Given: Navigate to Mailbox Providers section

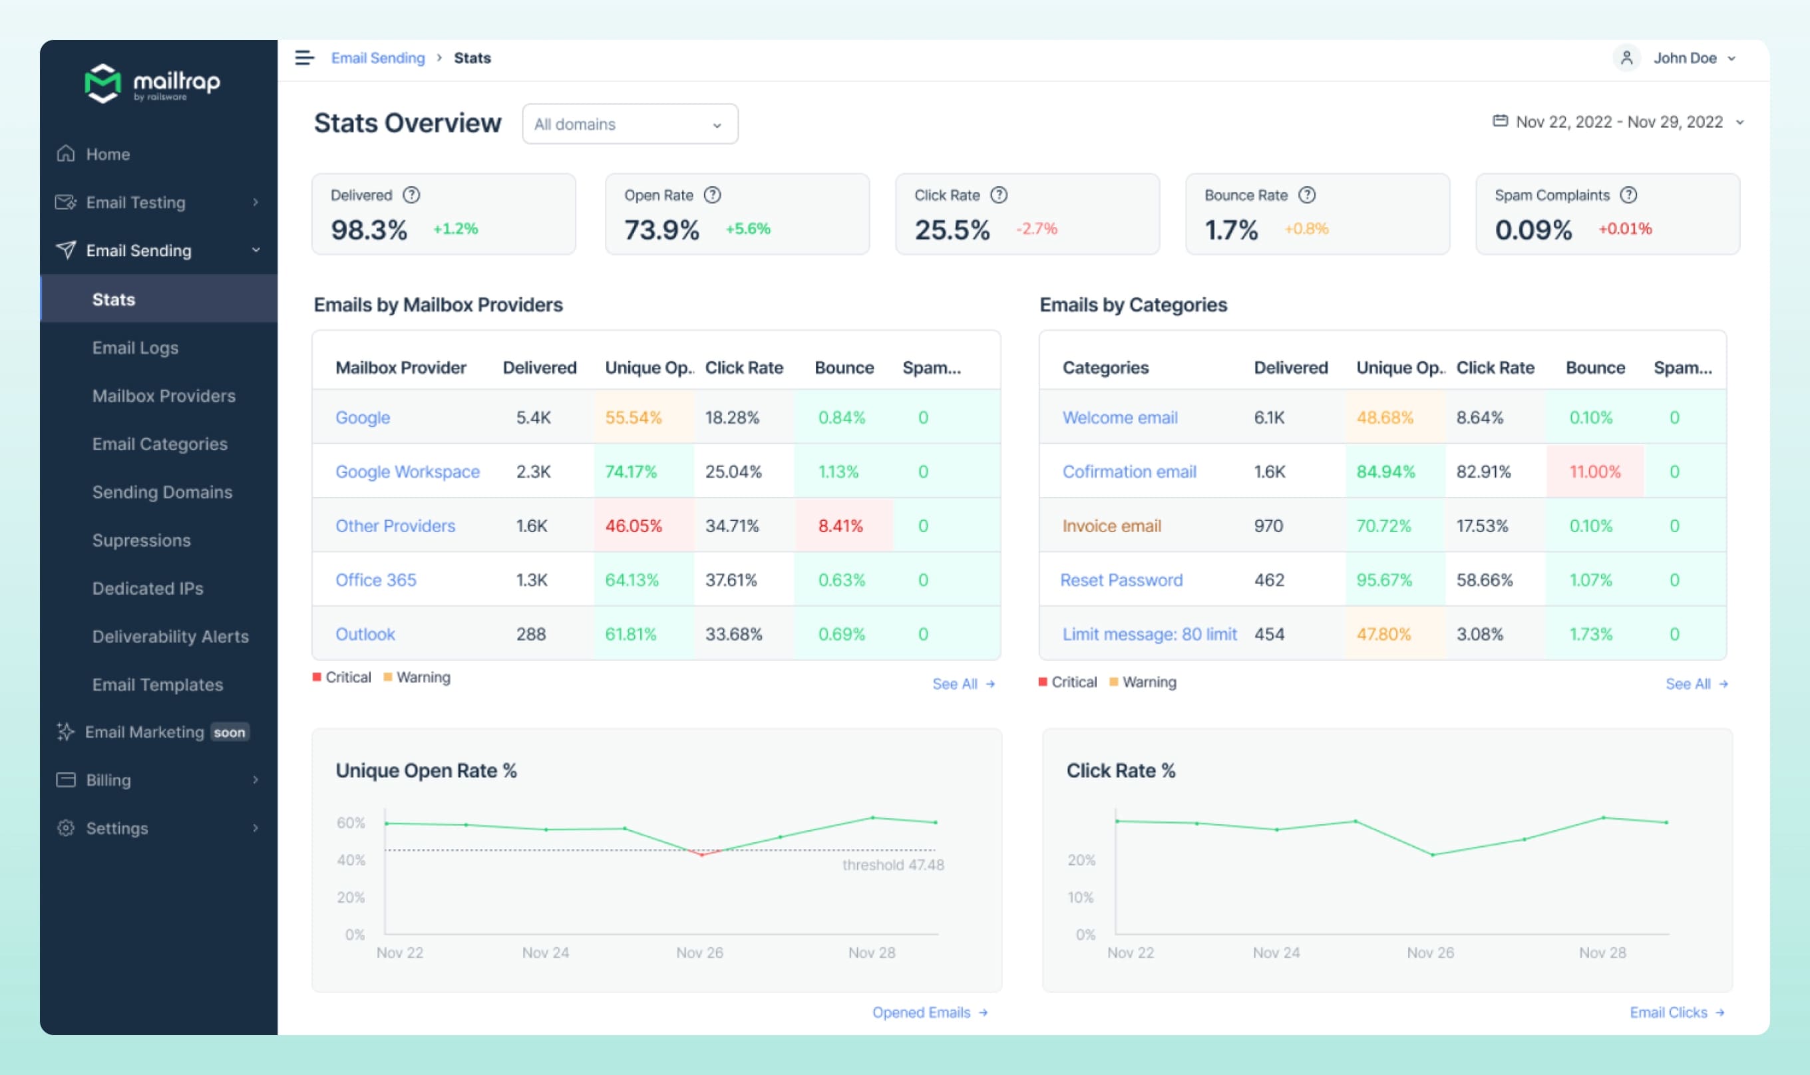Looking at the screenshot, I should pos(162,395).
